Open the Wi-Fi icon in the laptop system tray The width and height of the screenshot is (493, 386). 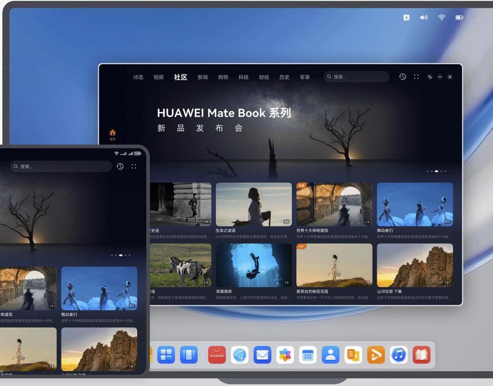(x=442, y=17)
